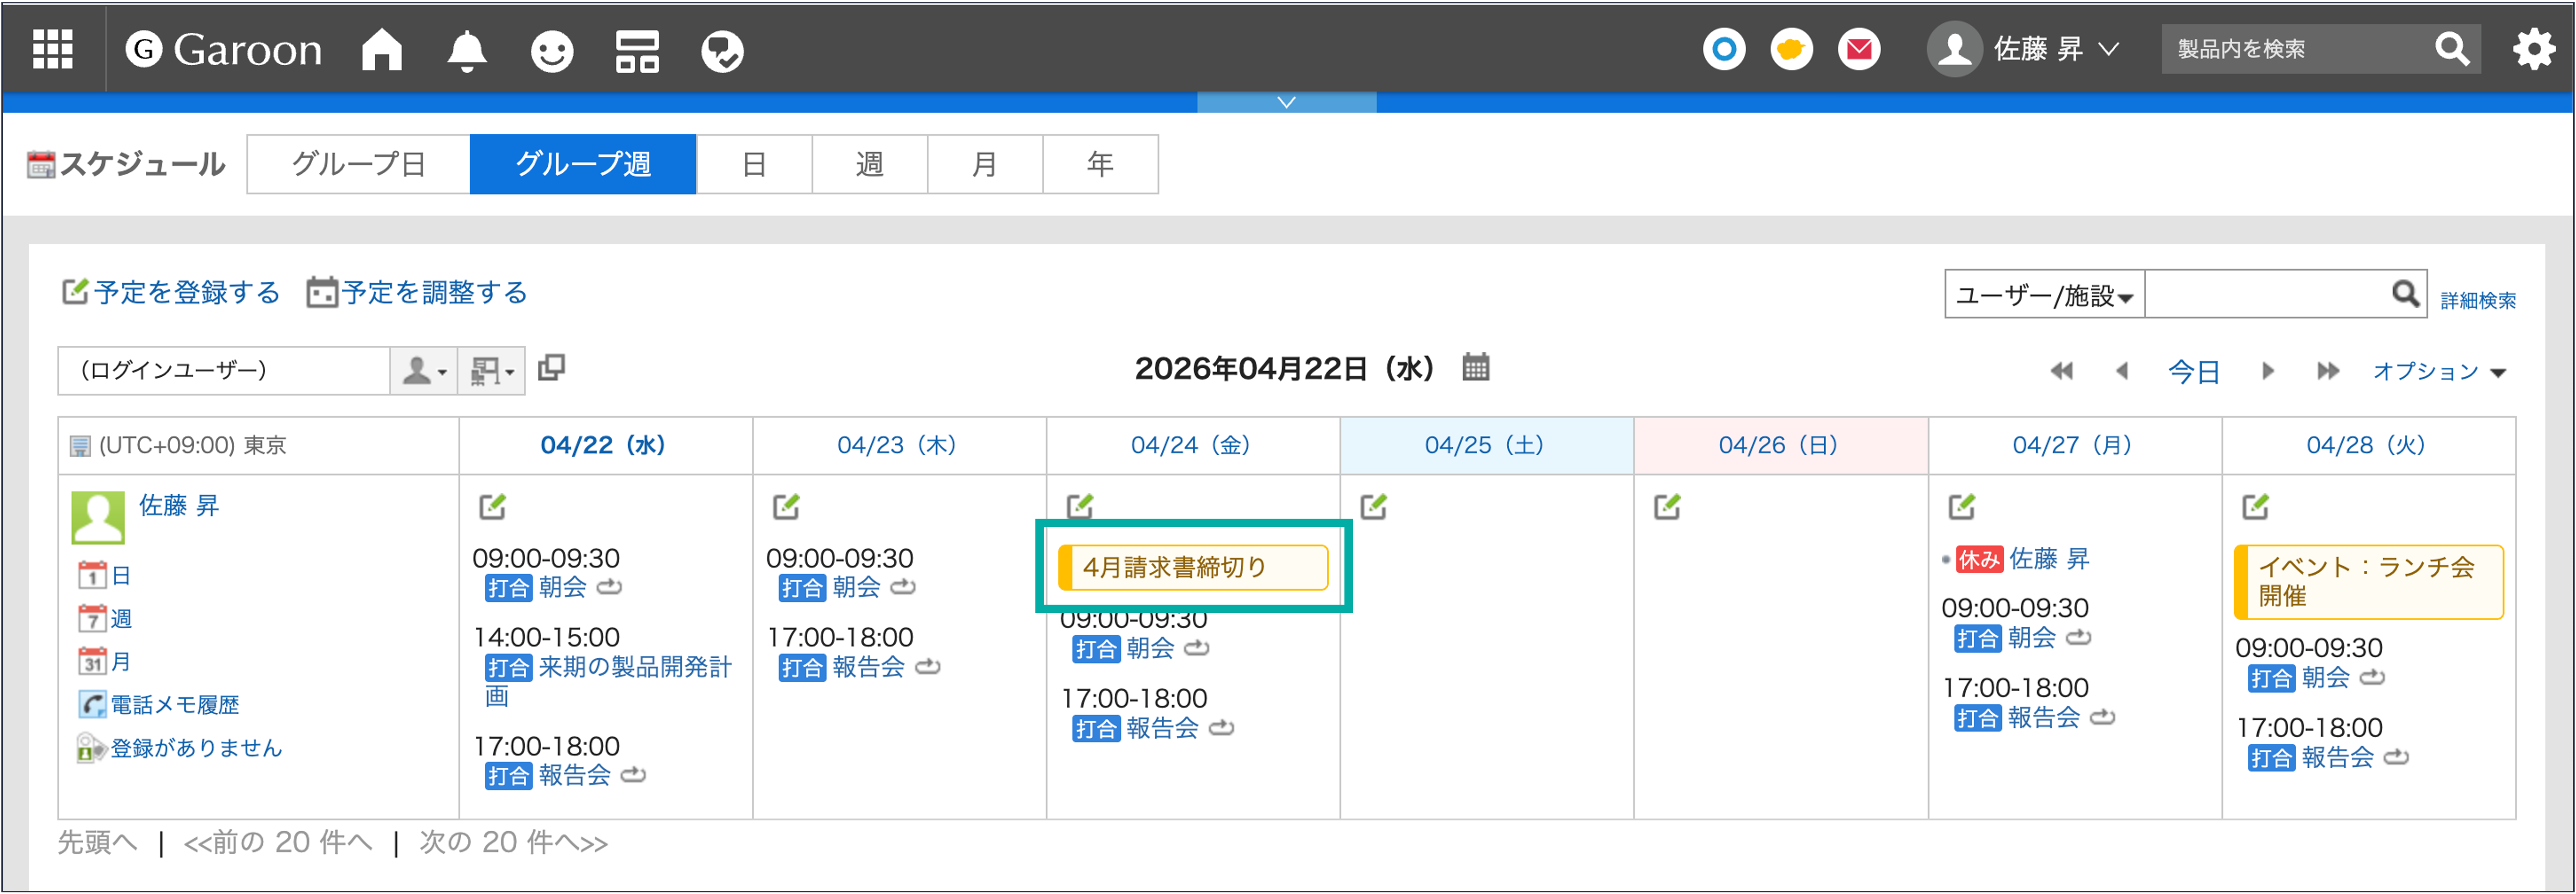Open 4月請求書締切り event
The height and width of the screenshot is (894, 2576).
(1193, 567)
